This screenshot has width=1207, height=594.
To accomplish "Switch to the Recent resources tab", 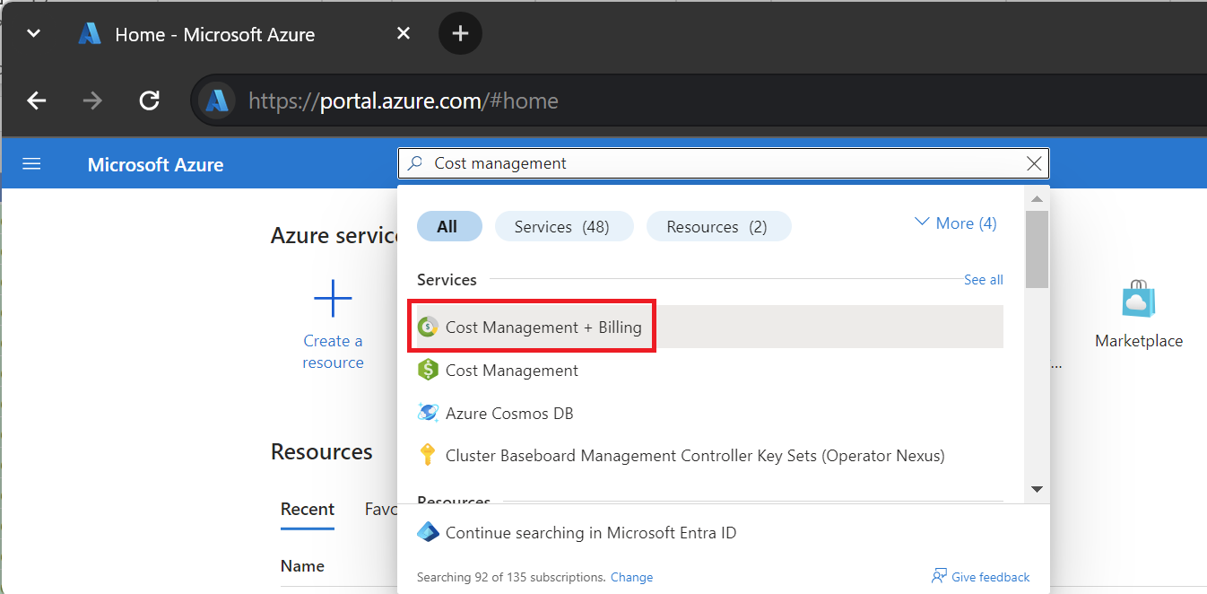I will pyautogui.click(x=308, y=509).
